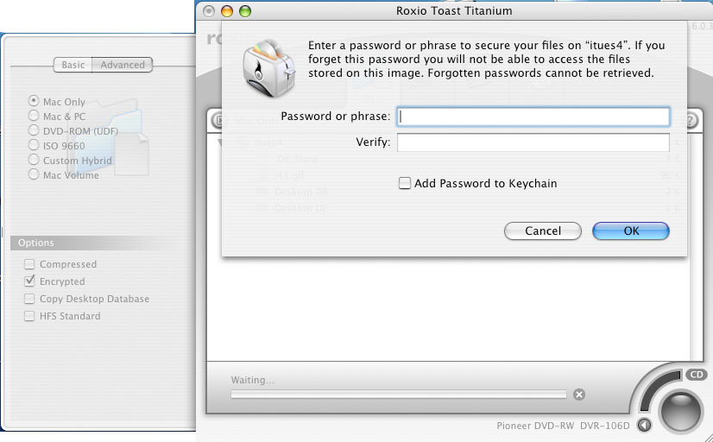Confirm password with OK button
Viewport: 713px width, 442px height.
(631, 230)
